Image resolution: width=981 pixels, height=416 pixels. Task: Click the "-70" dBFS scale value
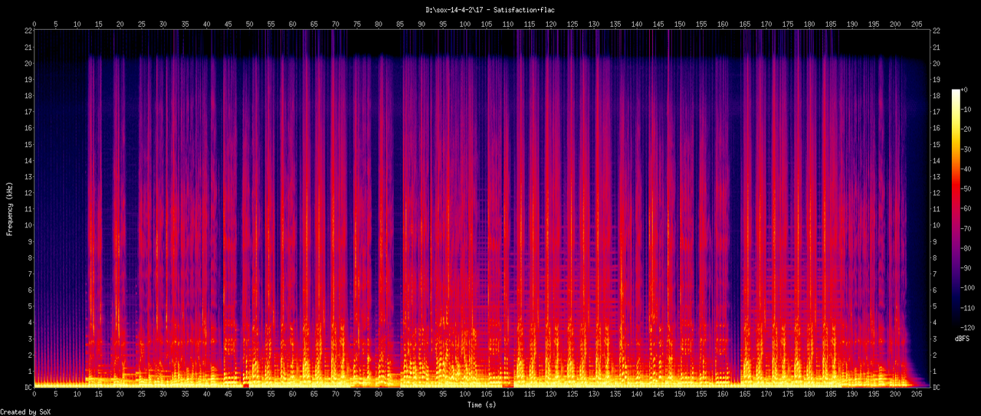[966, 229]
